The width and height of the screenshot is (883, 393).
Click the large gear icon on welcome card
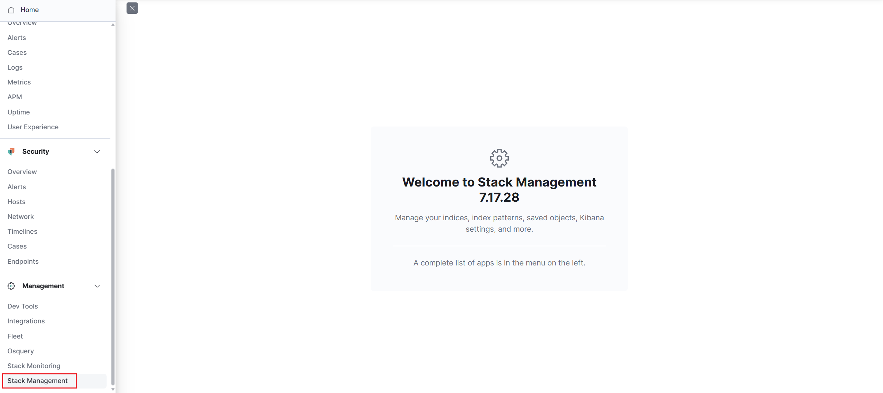tap(499, 158)
